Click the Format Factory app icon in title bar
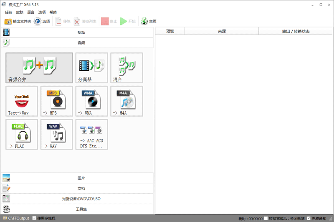The width and height of the screenshot is (334, 222). tap(4, 4)
